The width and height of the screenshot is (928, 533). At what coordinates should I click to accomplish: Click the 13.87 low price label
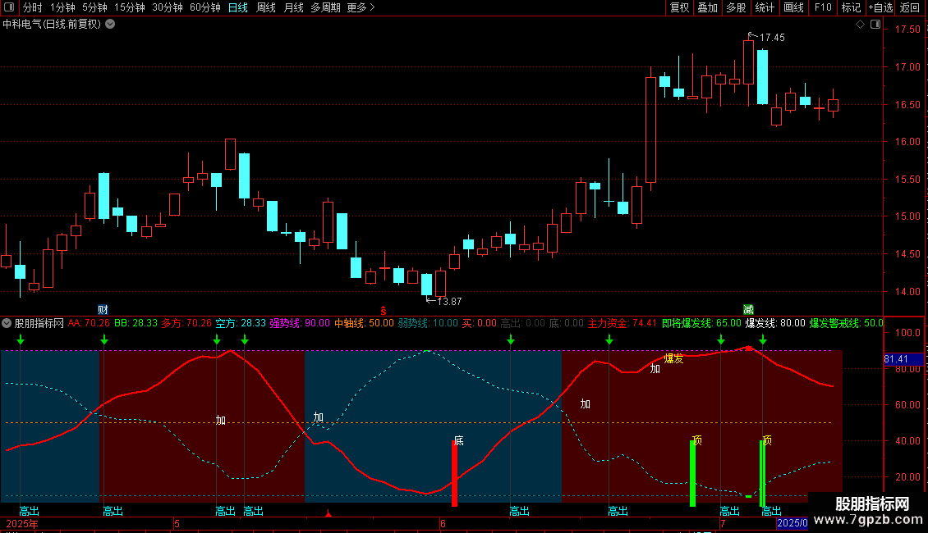click(x=448, y=302)
